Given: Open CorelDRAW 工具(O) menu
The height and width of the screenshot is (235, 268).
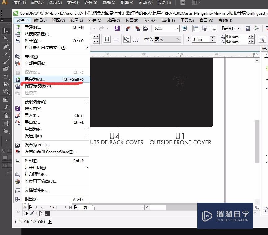Looking at the screenshot, I should (x=187, y=20).
